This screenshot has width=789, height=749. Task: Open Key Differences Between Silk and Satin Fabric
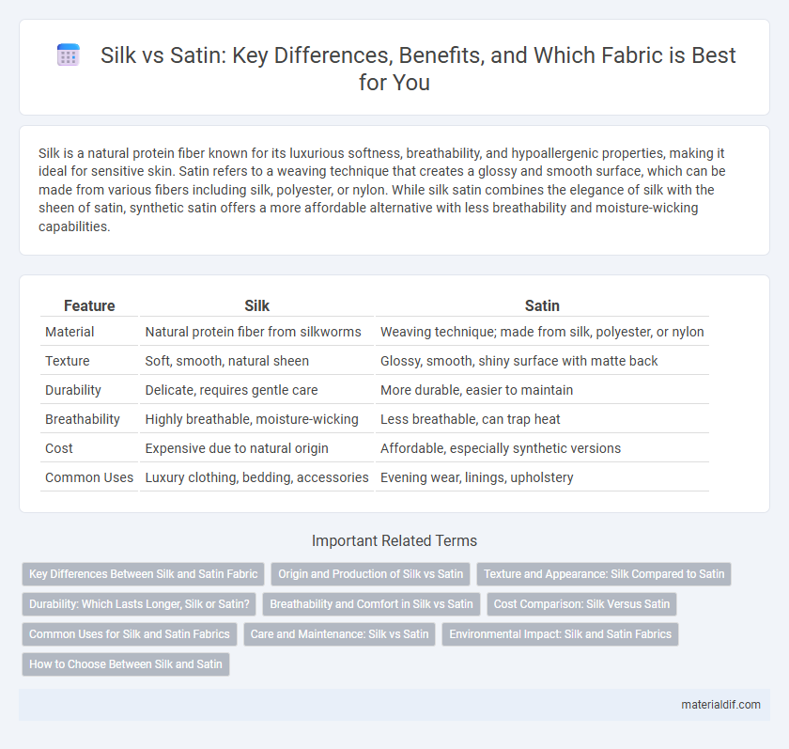click(x=143, y=574)
